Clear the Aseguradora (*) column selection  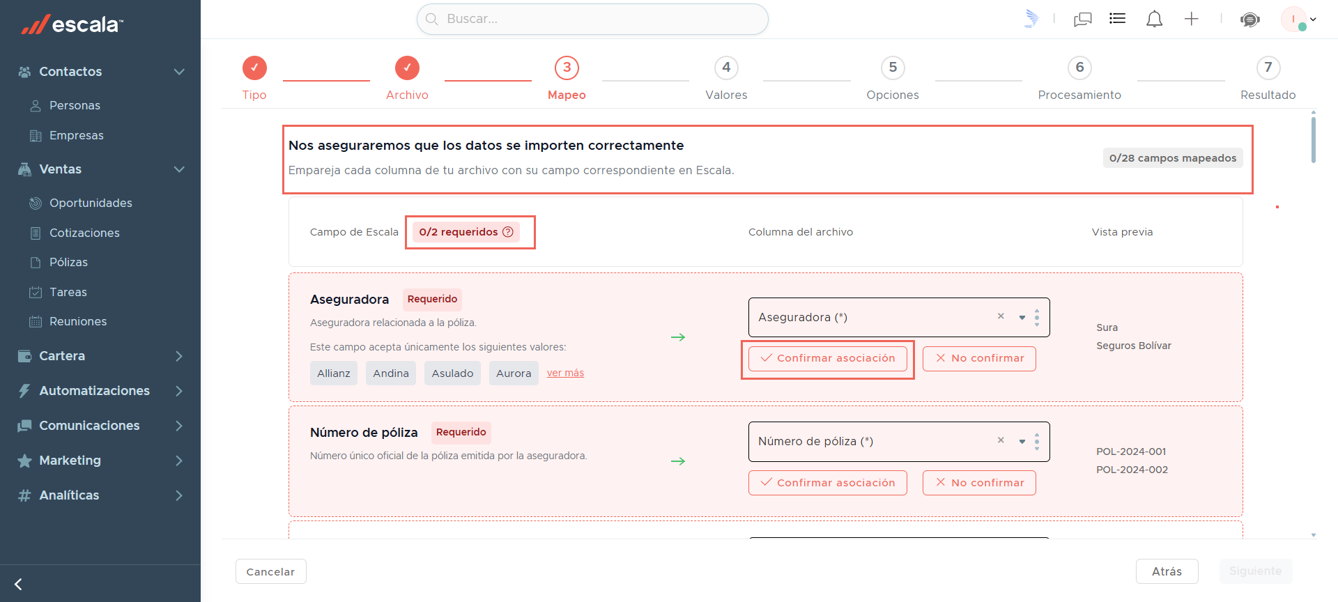point(1001,316)
